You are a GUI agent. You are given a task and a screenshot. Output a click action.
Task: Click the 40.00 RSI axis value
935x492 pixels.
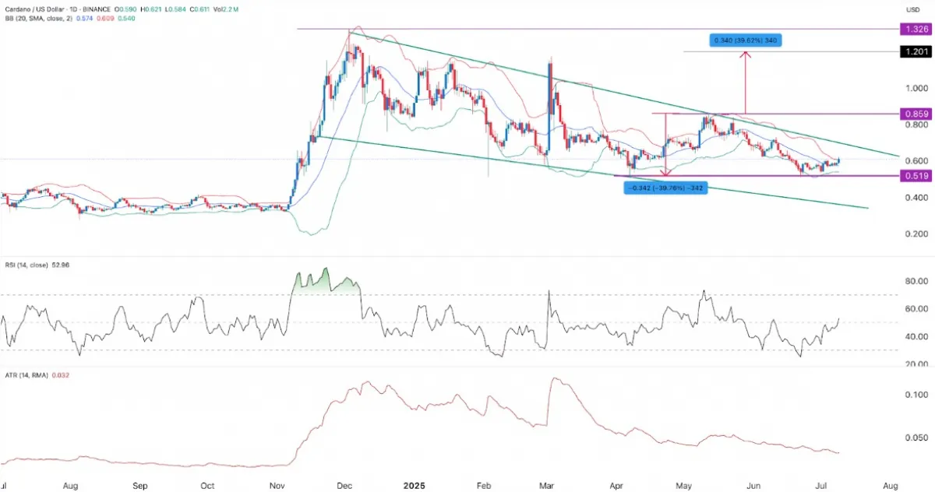tap(916, 337)
